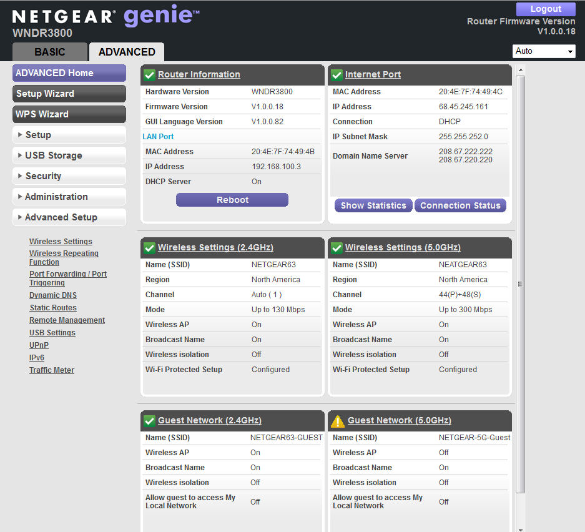Click the subnet mask 255.255.252.0

pos(463,137)
